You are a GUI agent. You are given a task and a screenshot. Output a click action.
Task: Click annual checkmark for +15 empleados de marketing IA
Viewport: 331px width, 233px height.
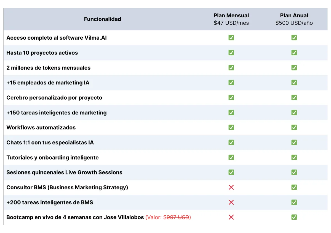294,82
